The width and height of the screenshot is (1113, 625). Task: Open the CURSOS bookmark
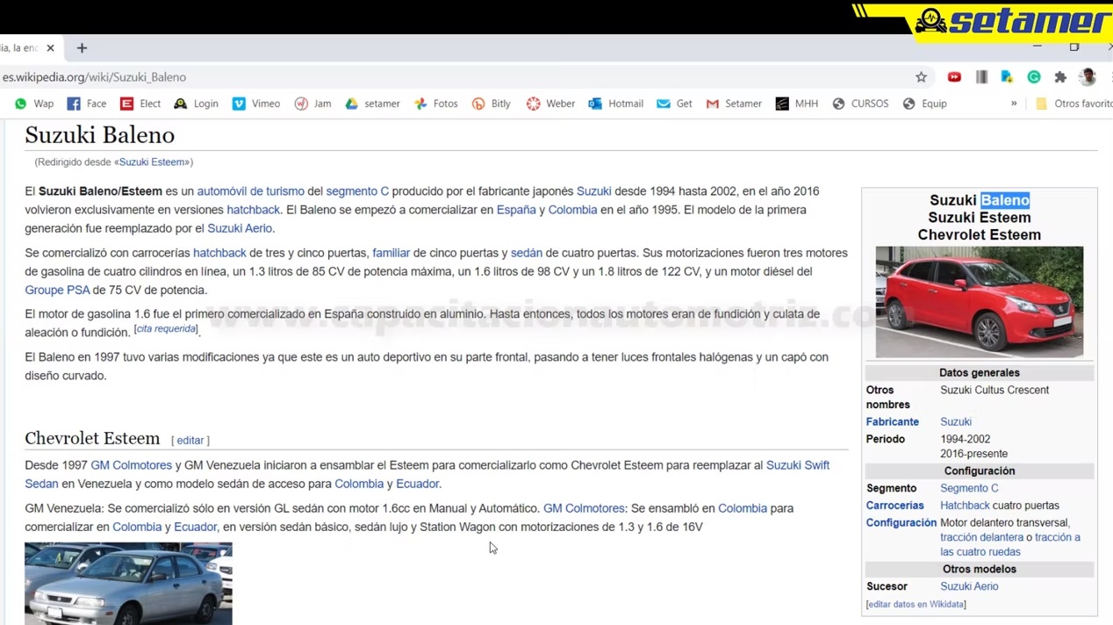861,104
